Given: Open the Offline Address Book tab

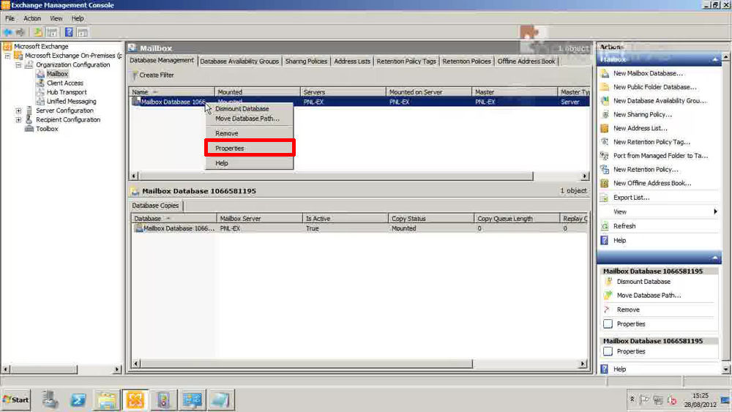Looking at the screenshot, I should tap(526, 61).
